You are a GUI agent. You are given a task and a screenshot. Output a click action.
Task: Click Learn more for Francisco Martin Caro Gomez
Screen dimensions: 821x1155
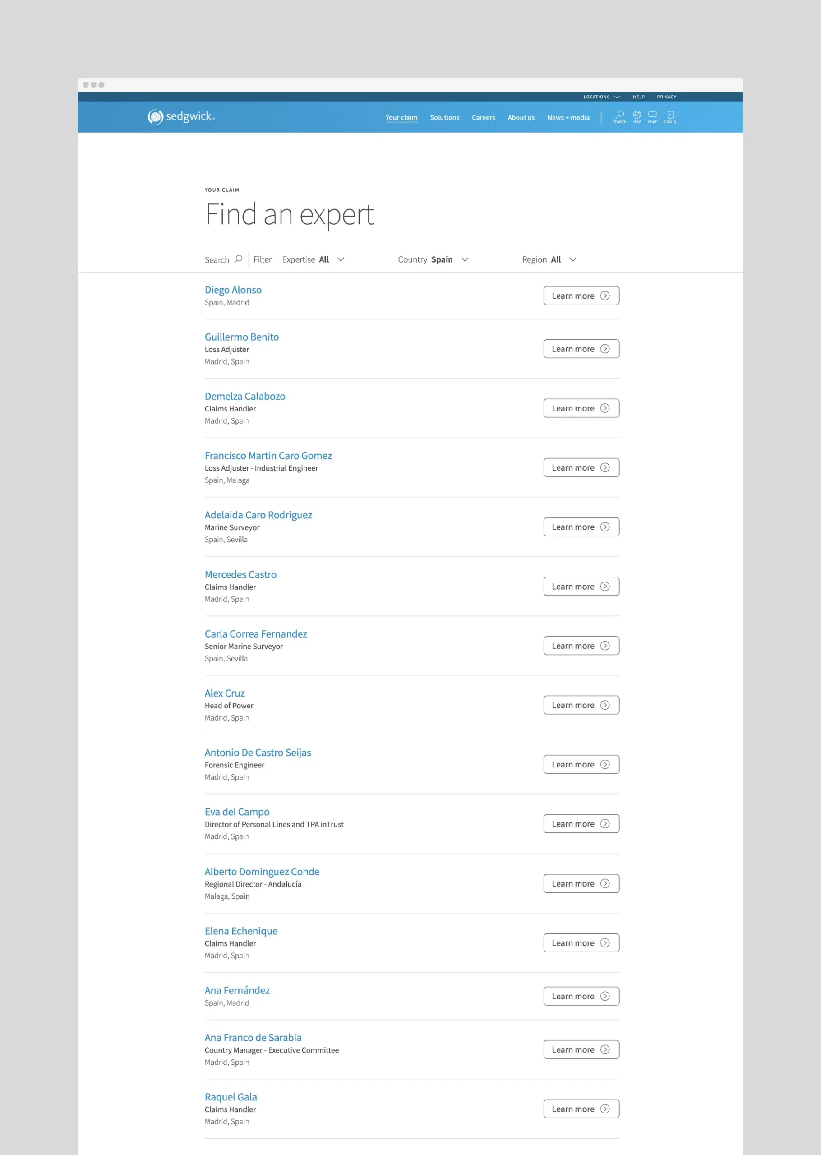click(x=581, y=467)
